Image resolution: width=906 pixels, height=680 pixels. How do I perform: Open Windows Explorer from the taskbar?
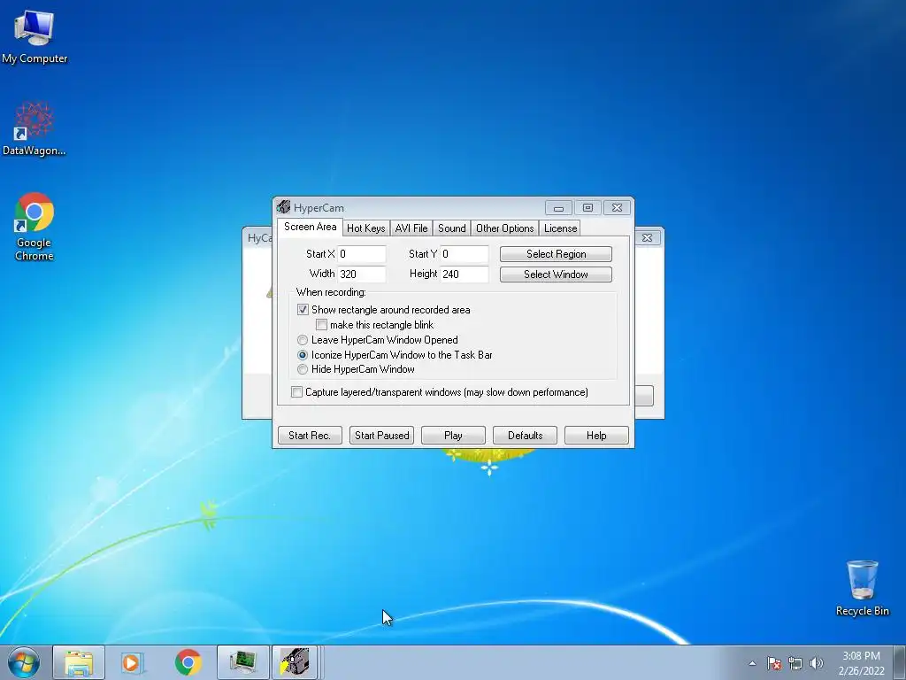[x=79, y=662]
